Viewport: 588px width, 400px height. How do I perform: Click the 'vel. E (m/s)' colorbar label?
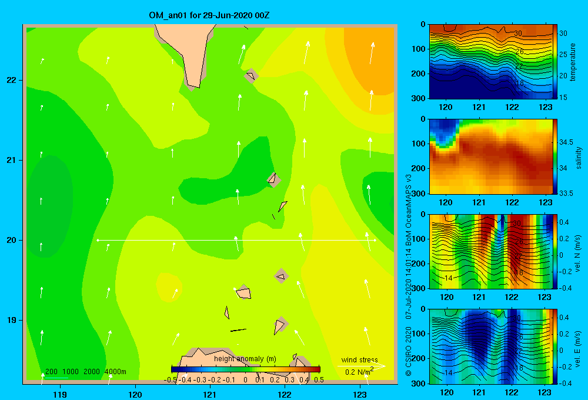(x=578, y=349)
